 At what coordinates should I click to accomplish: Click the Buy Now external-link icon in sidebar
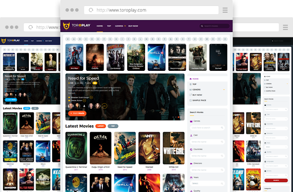pyautogui.click(x=190, y=95)
